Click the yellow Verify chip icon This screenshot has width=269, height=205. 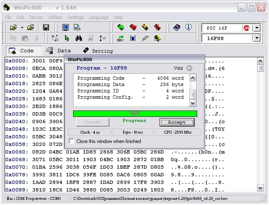pyautogui.click(x=145, y=27)
